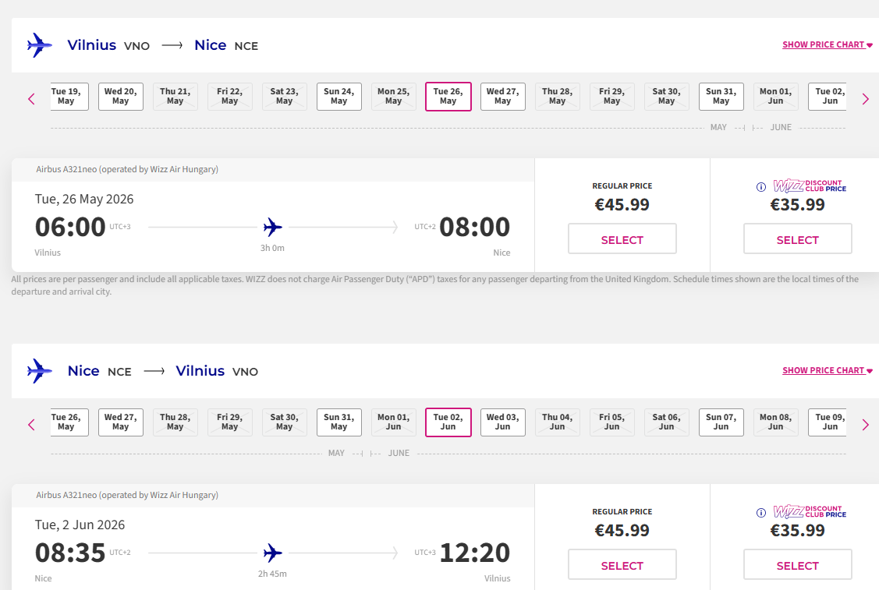Click the return Nice to Vilnius plane icon

click(x=39, y=371)
